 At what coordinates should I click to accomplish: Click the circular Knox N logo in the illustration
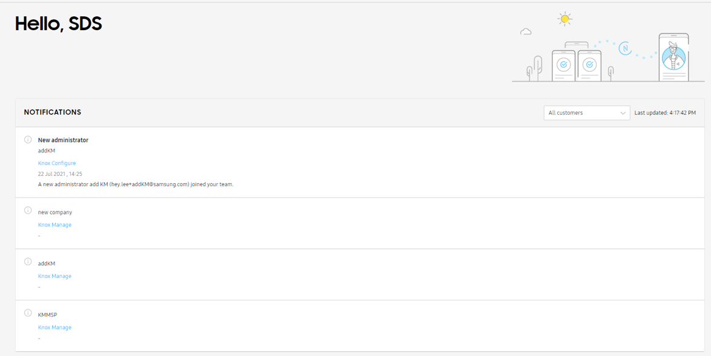(x=625, y=48)
